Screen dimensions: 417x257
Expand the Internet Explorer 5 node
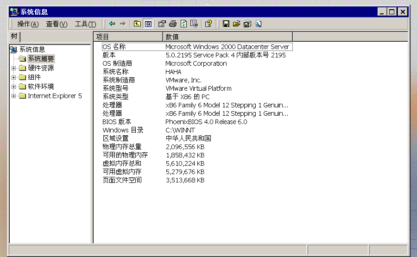pos(14,96)
